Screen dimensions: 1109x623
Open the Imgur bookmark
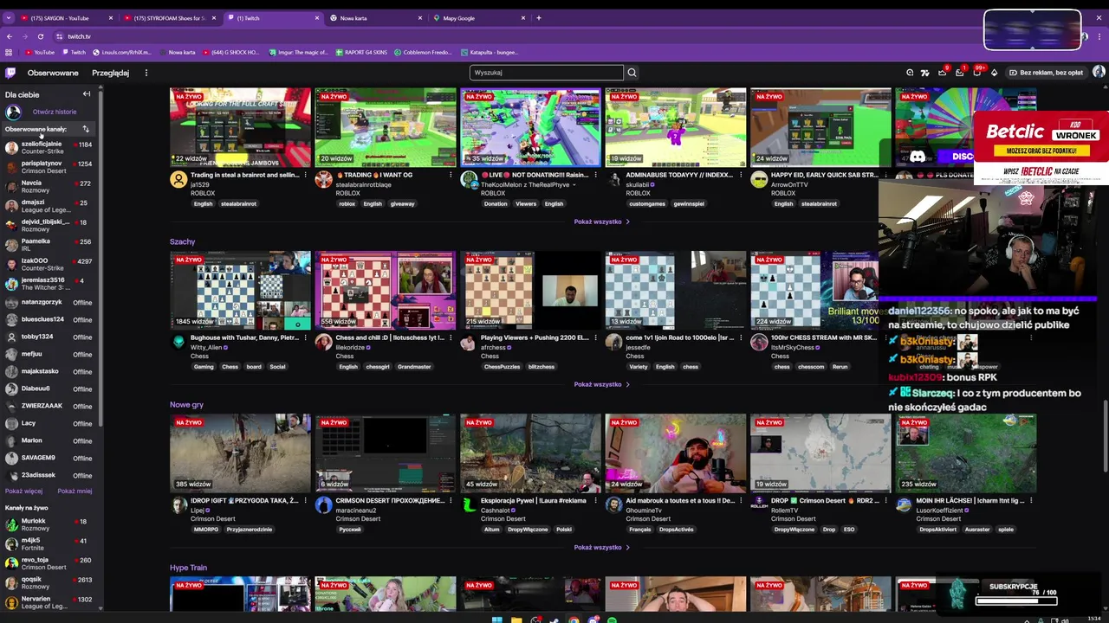pos(298,52)
